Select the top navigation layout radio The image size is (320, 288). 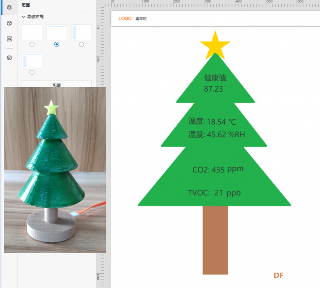pyautogui.click(x=57, y=44)
